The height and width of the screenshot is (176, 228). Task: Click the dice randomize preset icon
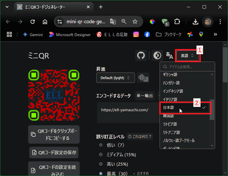click(143, 77)
